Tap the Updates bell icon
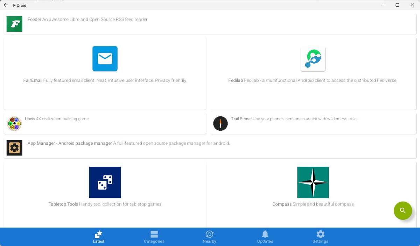This screenshot has height=246, width=420. (x=265, y=234)
